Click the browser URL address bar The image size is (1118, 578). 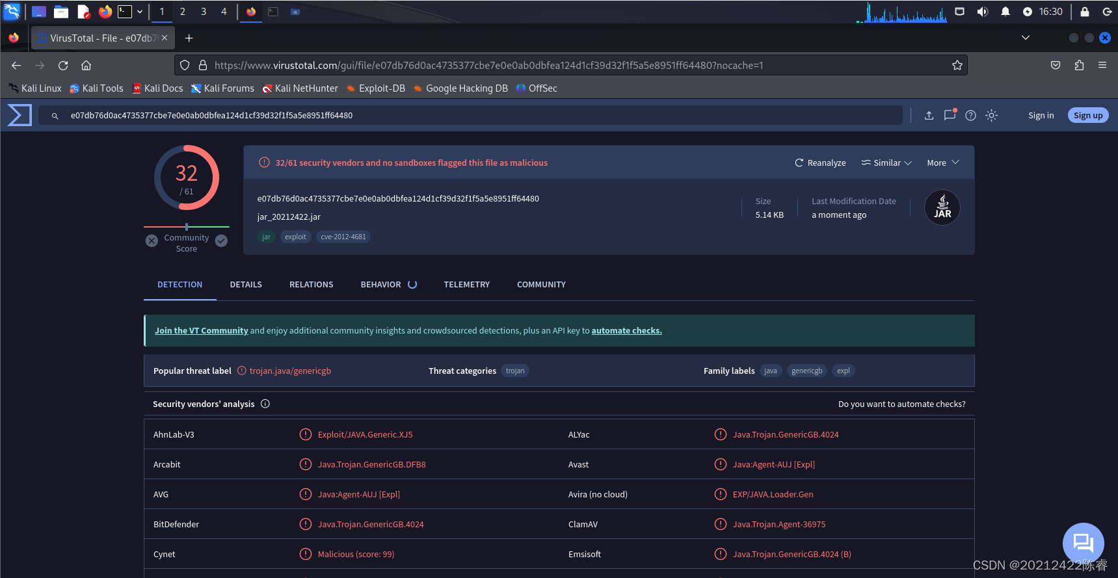pyautogui.click(x=571, y=65)
